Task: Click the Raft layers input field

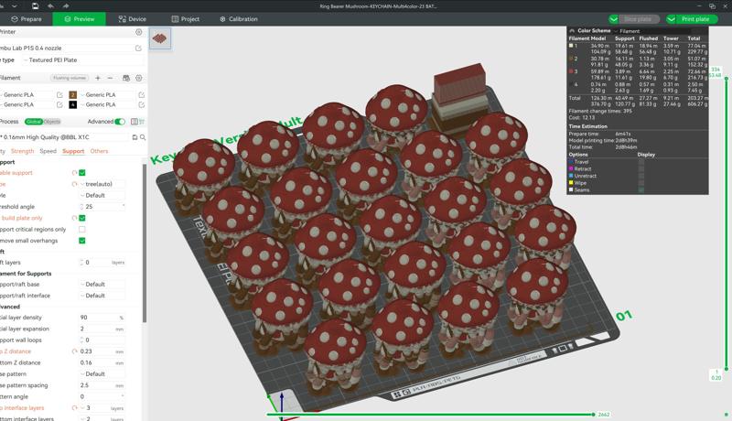Action: click(102, 263)
